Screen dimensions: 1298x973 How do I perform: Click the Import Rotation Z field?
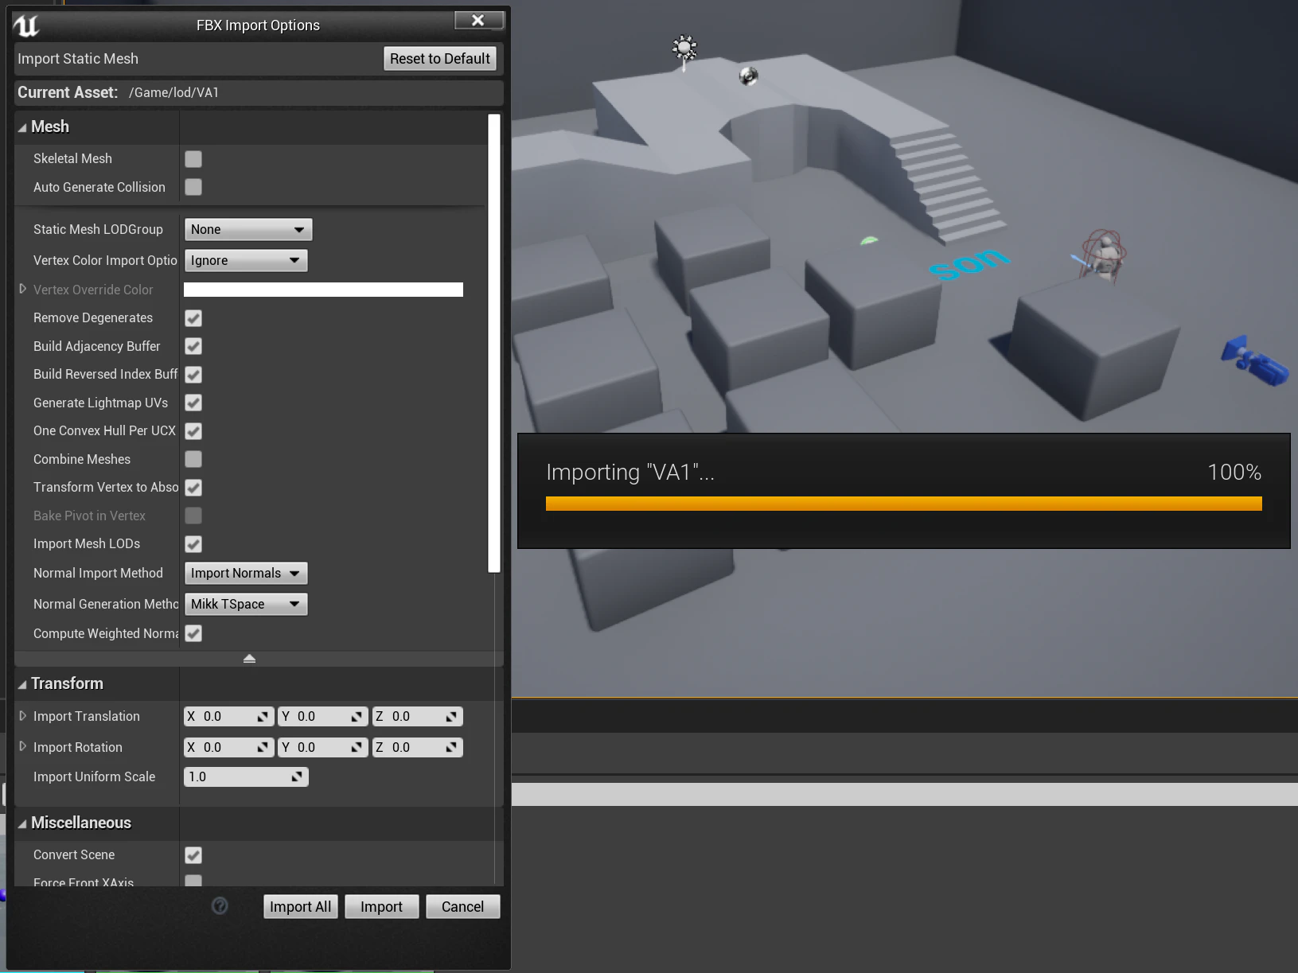(x=418, y=747)
